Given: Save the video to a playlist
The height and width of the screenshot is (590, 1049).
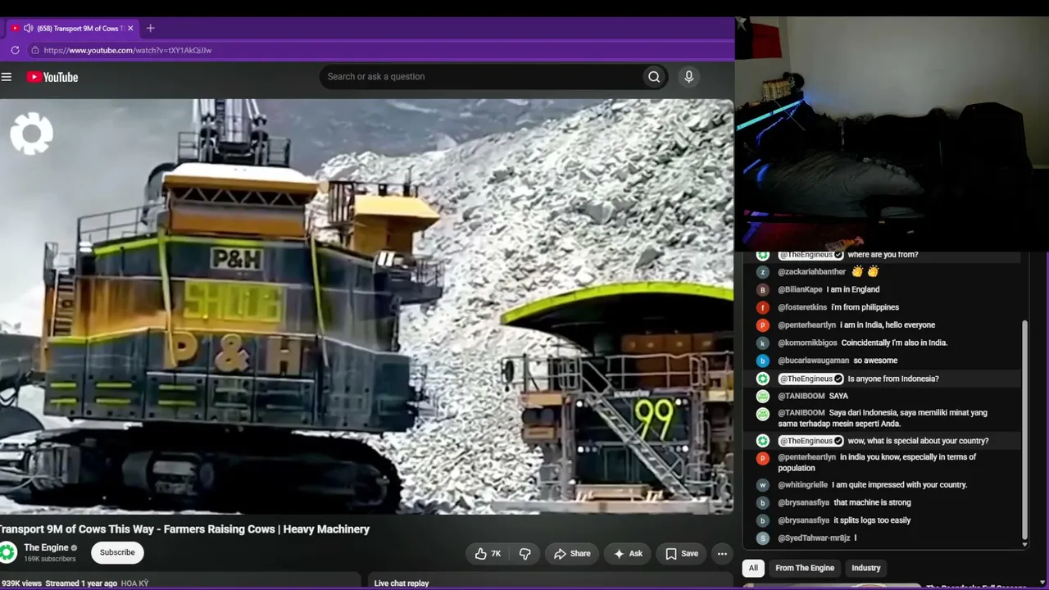Looking at the screenshot, I should click(682, 554).
